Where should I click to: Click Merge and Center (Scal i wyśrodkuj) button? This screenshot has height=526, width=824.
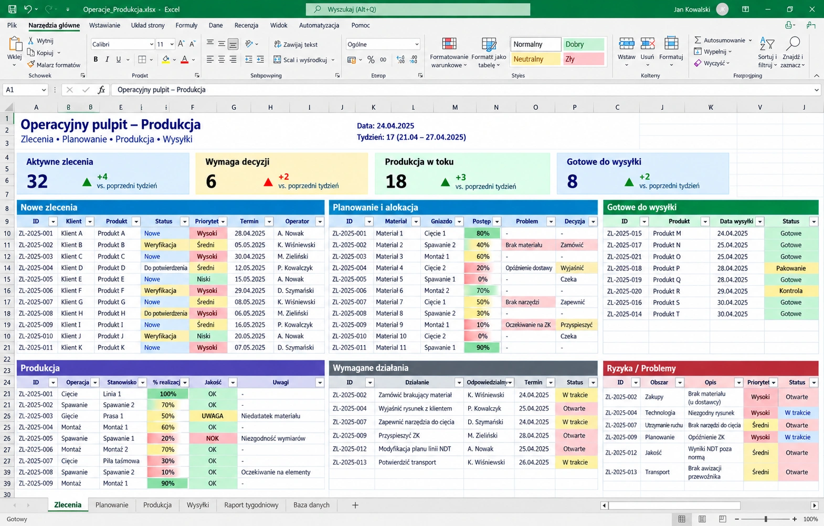tap(300, 60)
